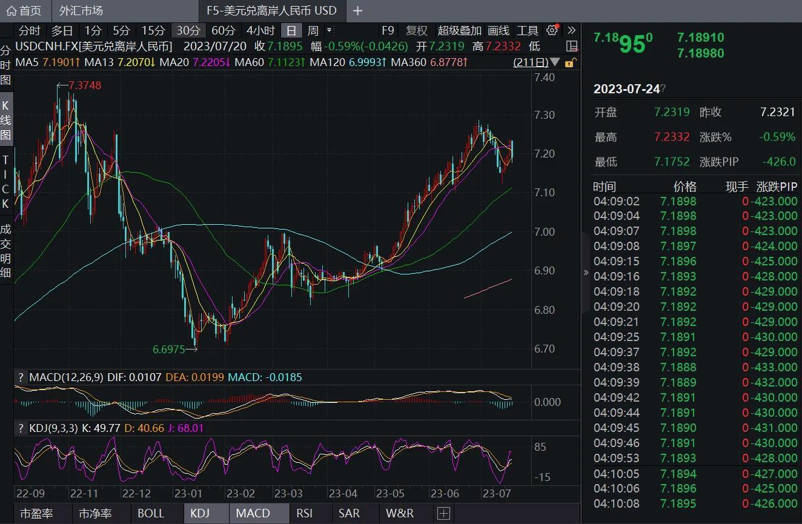Screen dimensions: 802x524
Task: Open the panel layout icon beside price info
Action: click(x=571, y=46)
